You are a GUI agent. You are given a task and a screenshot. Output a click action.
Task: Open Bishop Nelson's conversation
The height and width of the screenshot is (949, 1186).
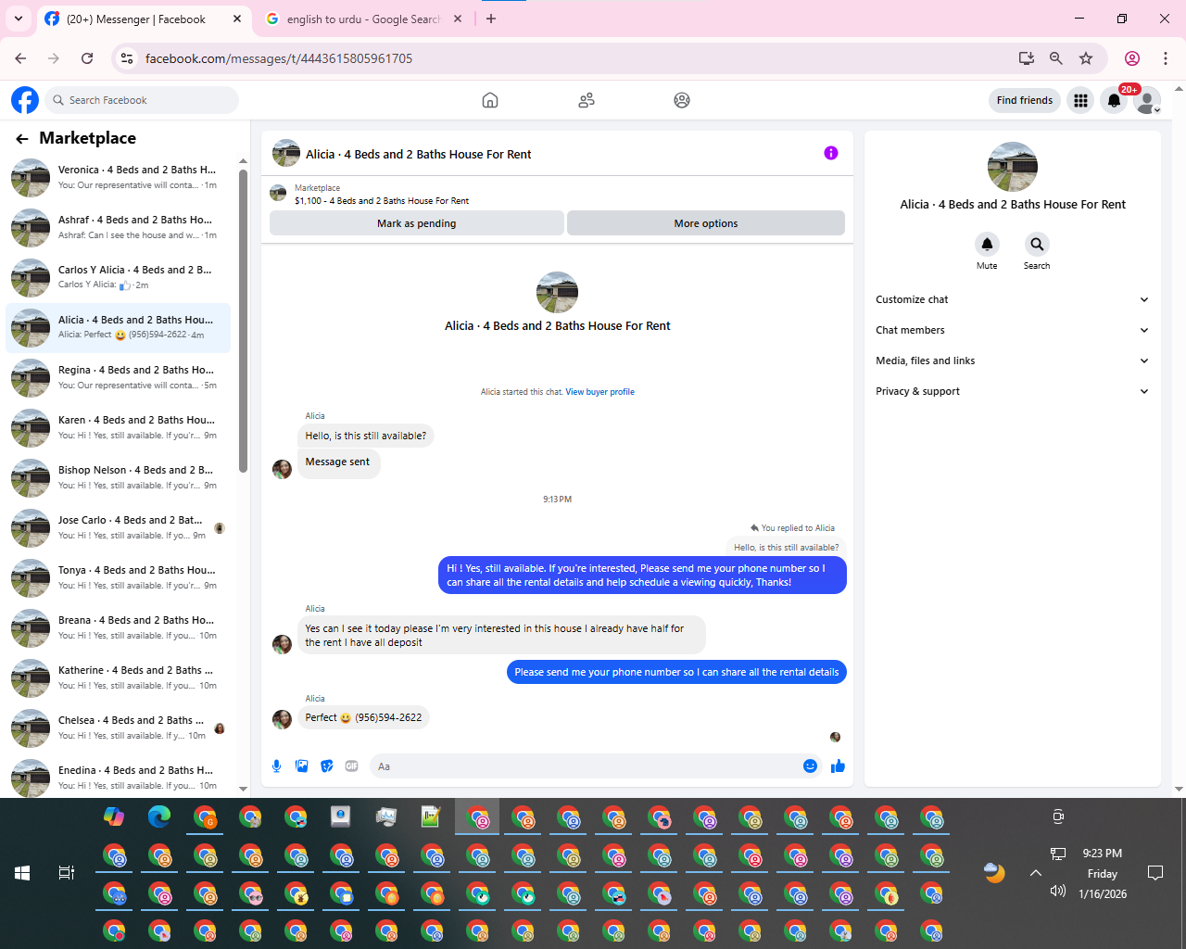point(119,478)
